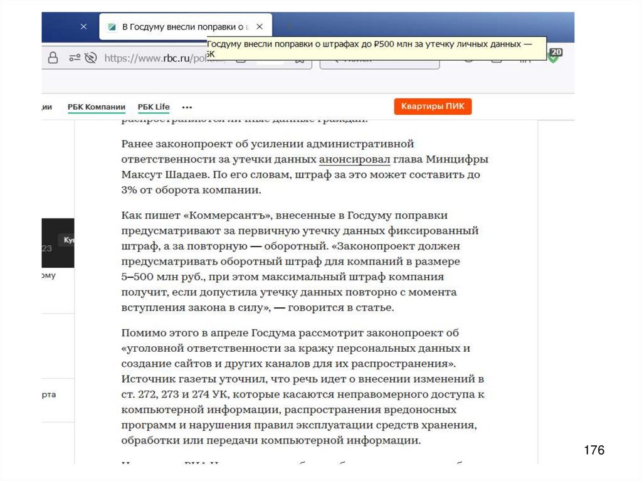This screenshot has width=642, height=481.
Task: Close the 'В Госдуму внесли поправки' tab
Action: (260, 26)
